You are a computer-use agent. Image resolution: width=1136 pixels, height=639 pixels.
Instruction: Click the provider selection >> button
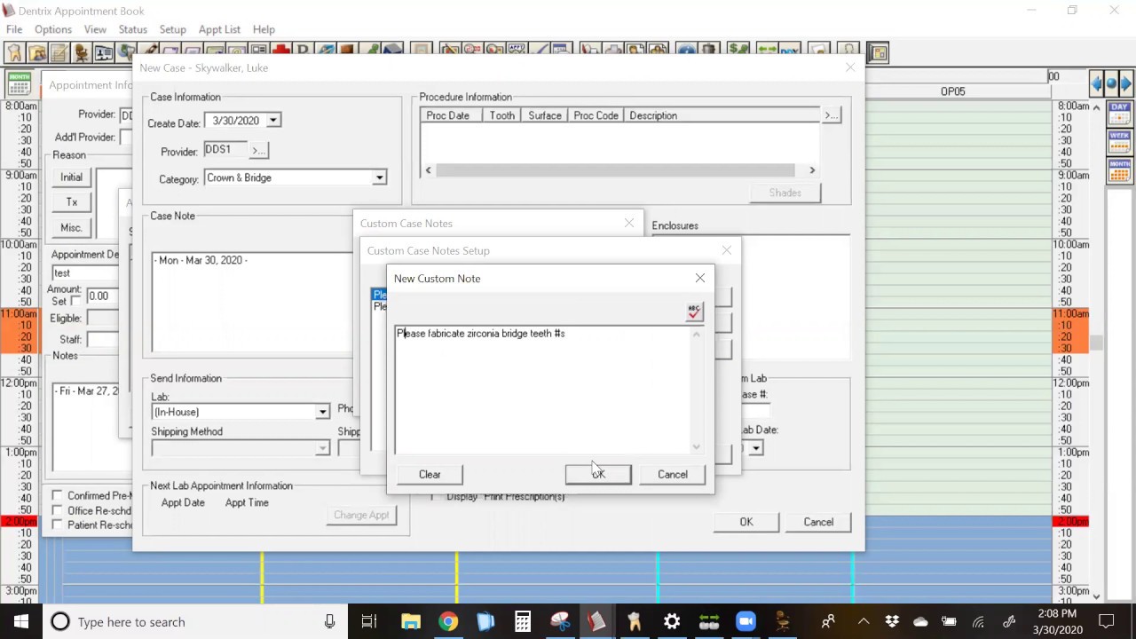click(x=258, y=151)
